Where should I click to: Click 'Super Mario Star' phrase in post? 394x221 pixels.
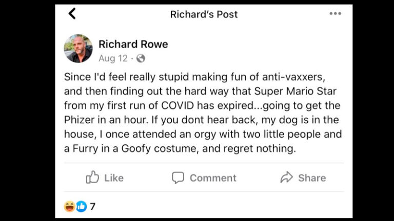tap(295, 91)
